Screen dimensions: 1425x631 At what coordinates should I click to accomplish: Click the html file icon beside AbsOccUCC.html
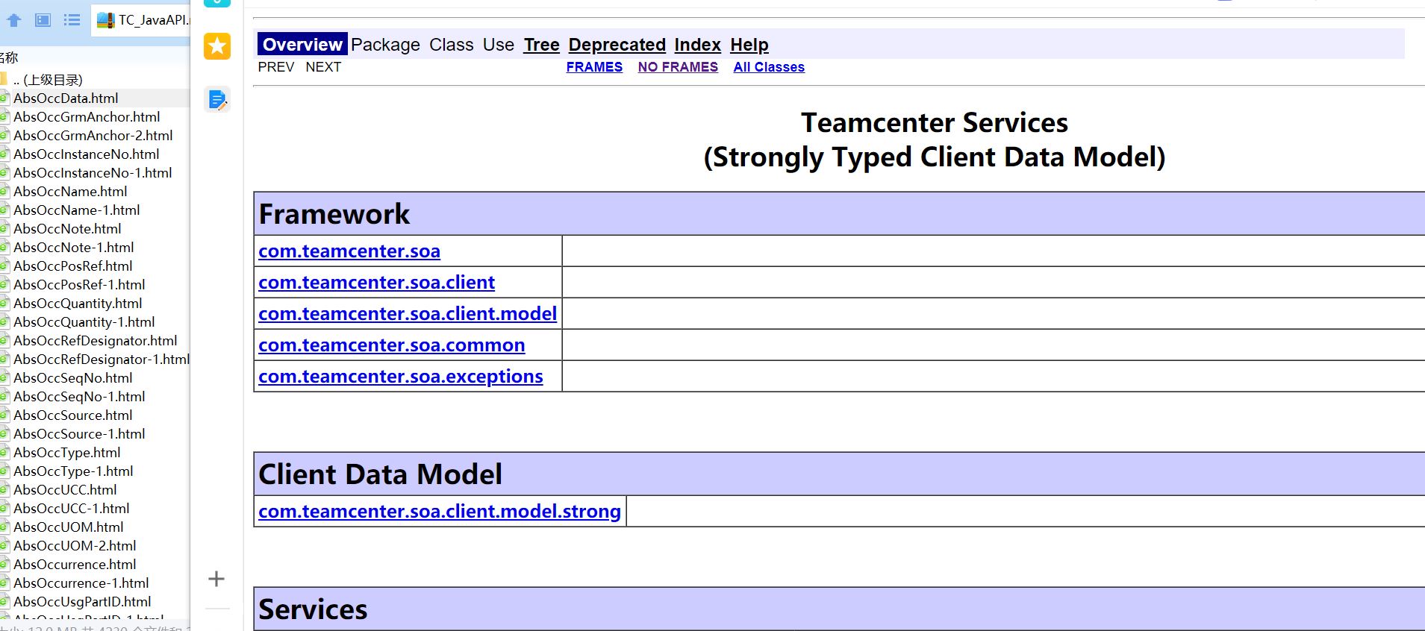coord(4,490)
